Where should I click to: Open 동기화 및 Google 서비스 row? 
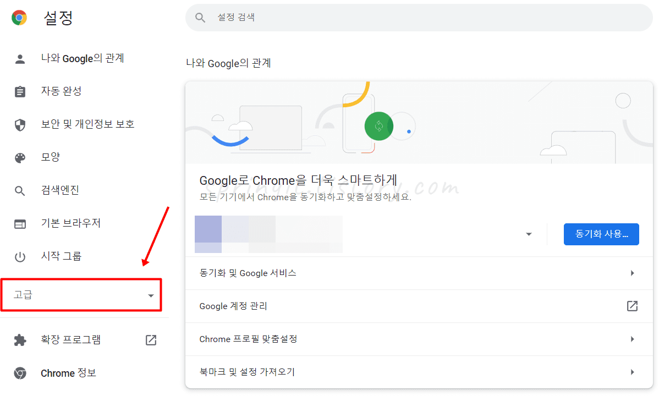coord(419,273)
